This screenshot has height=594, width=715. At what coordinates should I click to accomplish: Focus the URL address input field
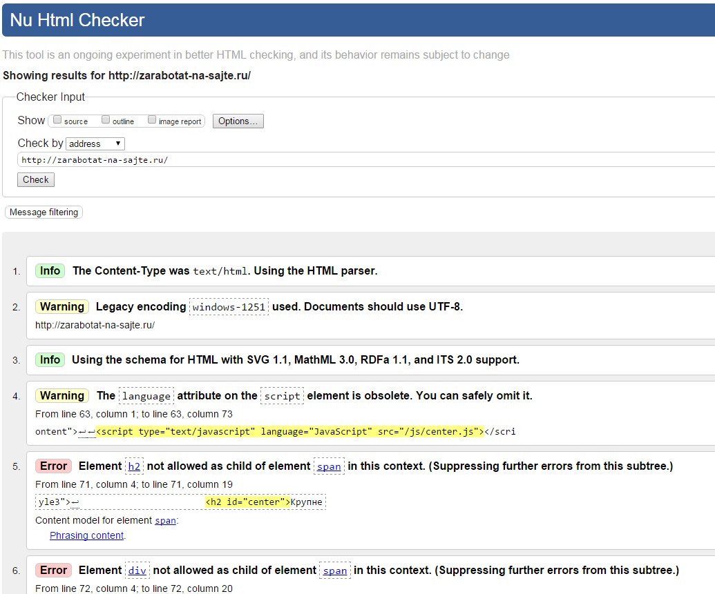(x=365, y=160)
